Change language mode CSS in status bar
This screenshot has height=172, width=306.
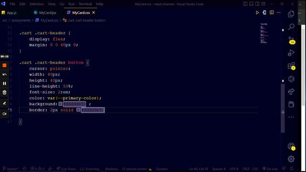click(255, 169)
